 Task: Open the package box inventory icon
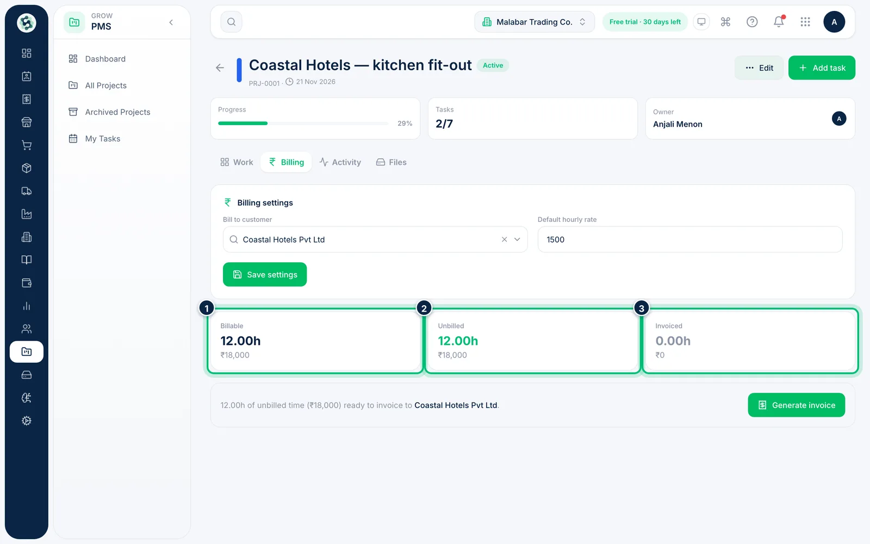(x=26, y=168)
